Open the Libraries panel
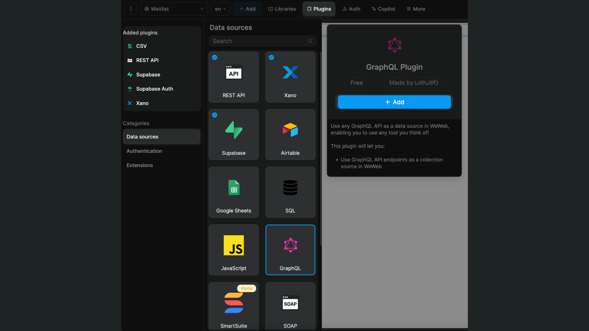 [282, 9]
